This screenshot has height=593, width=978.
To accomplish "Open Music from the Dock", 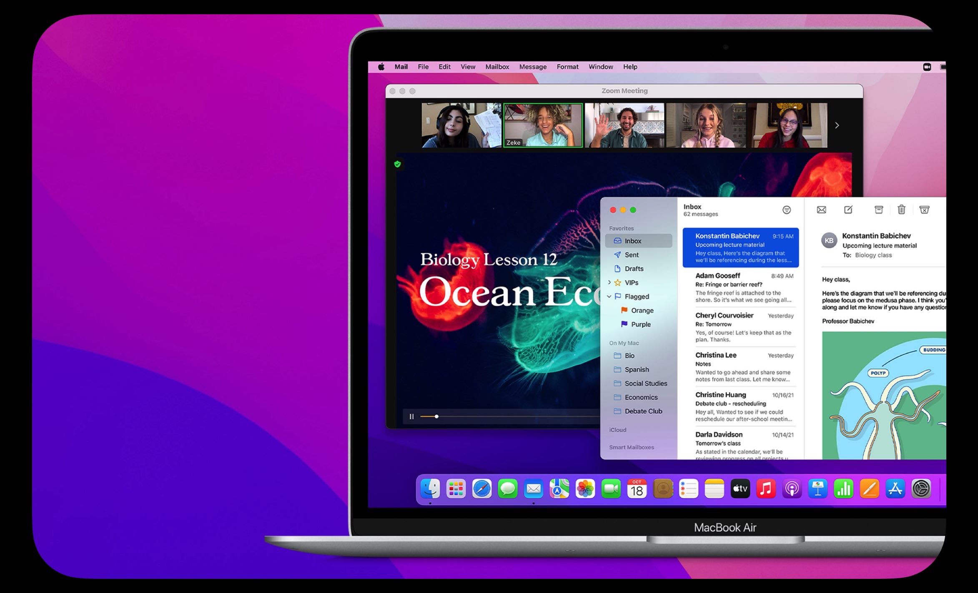I will [x=766, y=489].
